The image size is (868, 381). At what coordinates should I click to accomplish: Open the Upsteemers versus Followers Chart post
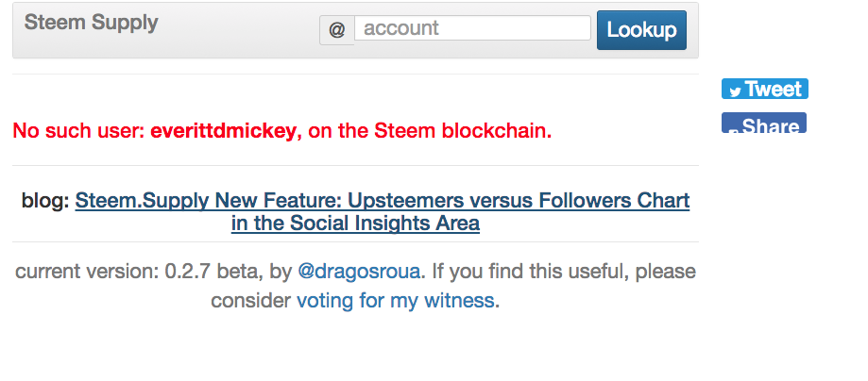(383, 200)
